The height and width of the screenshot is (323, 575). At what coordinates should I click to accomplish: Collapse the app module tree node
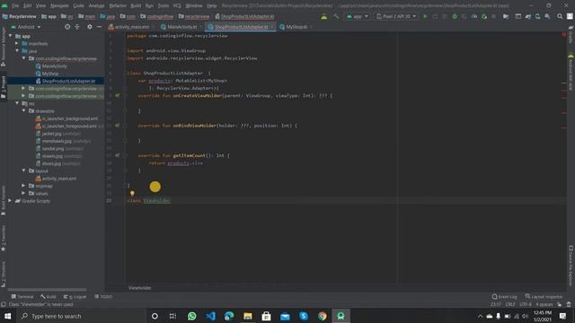coord(10,36)
